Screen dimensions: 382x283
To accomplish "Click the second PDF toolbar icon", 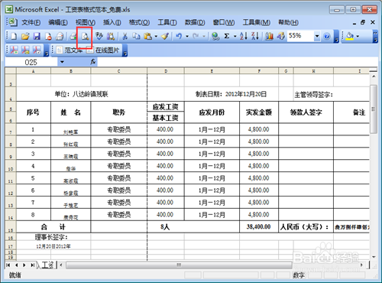I will pos(25,50).
